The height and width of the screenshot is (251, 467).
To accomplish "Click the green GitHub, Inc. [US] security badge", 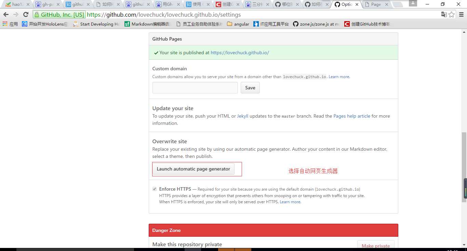I will click(59, 15).
